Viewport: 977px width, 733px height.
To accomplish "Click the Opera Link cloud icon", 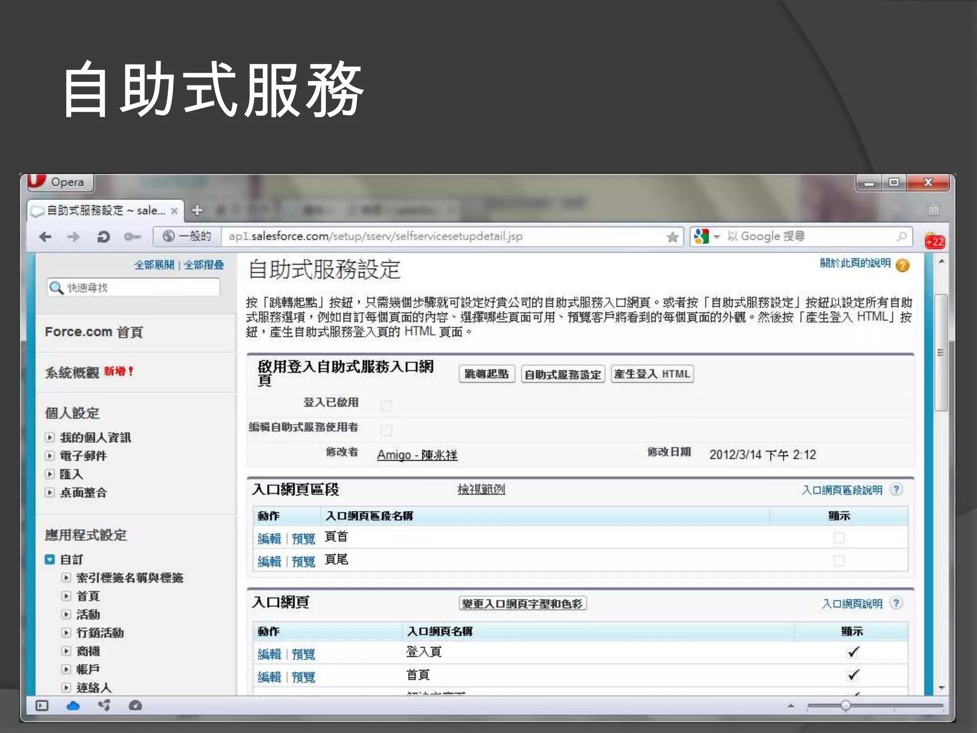I will pyautogui.click(x=73, y=706).
